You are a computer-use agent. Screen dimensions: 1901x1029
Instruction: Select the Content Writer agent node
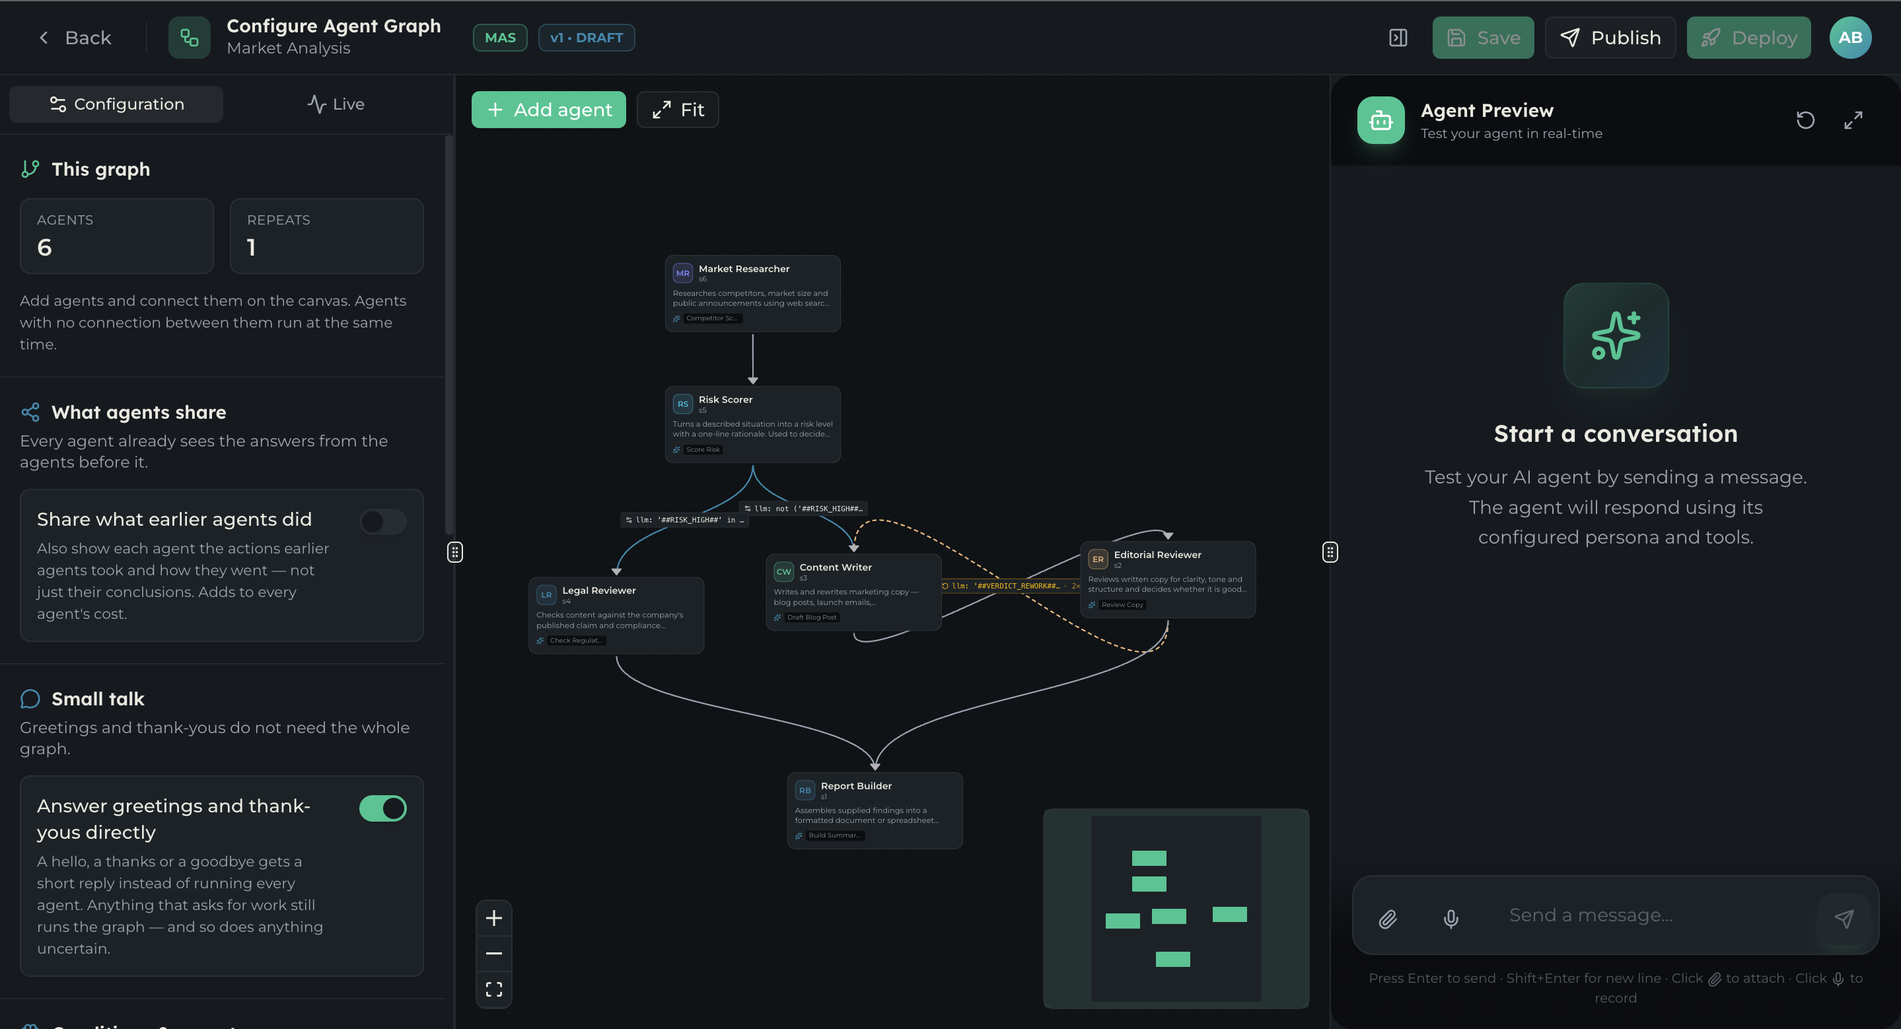coord(853,592)
